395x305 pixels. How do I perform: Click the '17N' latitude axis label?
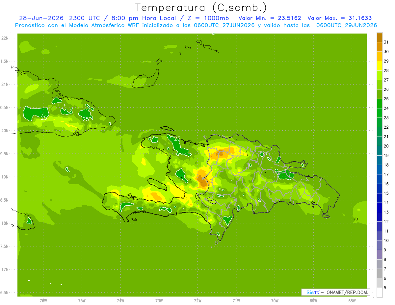5,269
